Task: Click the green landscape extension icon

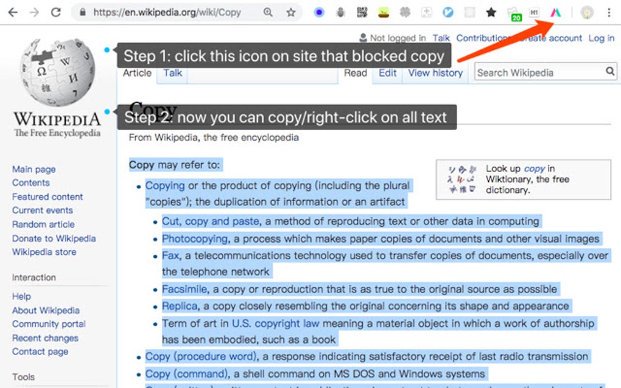Action: tap(384, 13)
